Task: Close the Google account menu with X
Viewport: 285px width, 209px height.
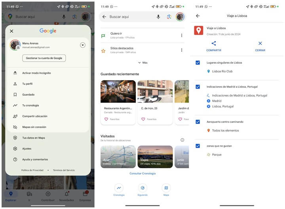Action: point(11,31)
